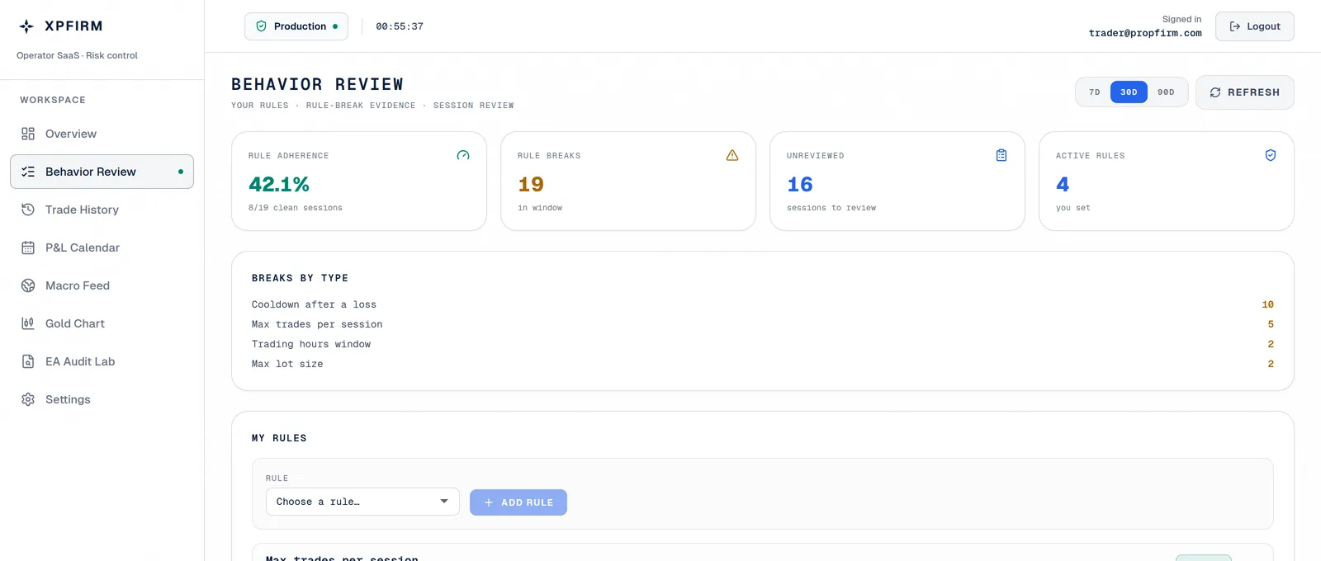Go to Trade History
1321x561 pixels.
point(102,210)
